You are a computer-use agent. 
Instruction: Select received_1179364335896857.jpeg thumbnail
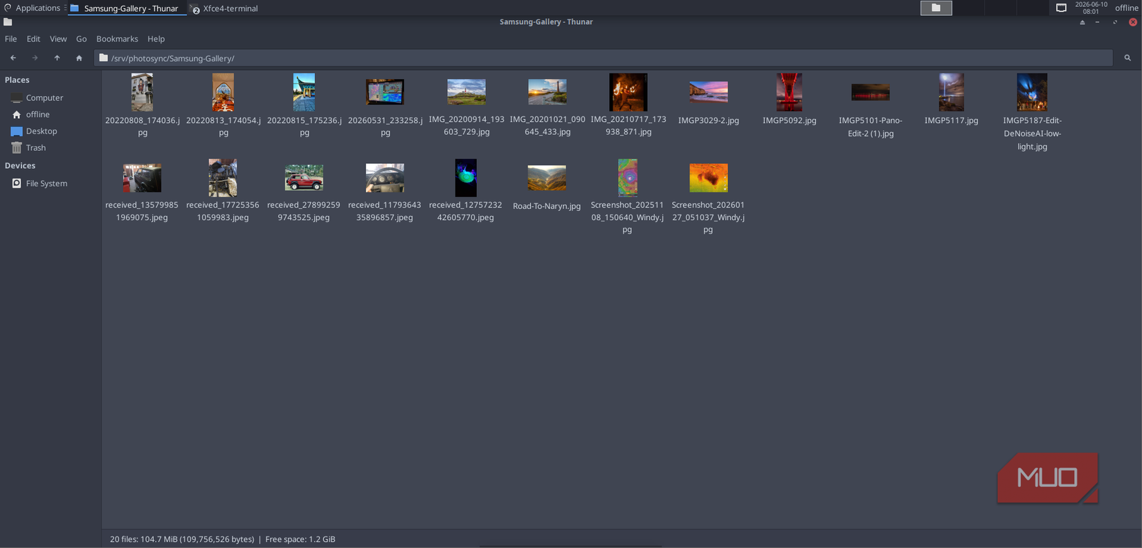point(385,178)
